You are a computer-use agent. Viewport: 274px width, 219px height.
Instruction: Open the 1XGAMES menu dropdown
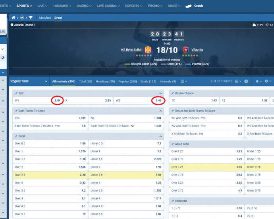point(62,6)
